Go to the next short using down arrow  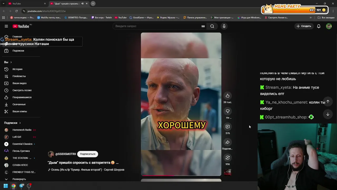tap(328, 114)
